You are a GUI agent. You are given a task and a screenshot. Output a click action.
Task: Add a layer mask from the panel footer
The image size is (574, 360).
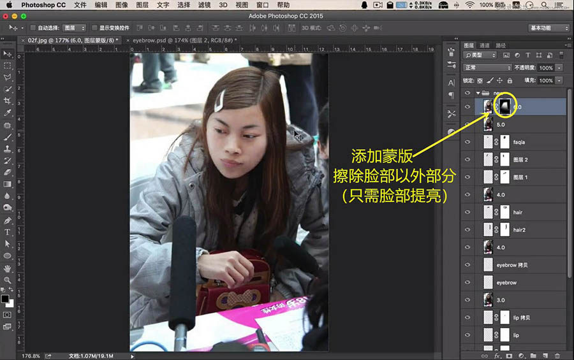point(509,356)
